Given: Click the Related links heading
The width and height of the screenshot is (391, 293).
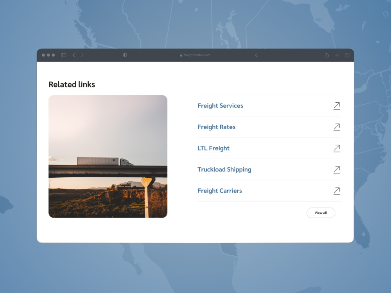Looking at the screenshot, I should coord(72,84).
